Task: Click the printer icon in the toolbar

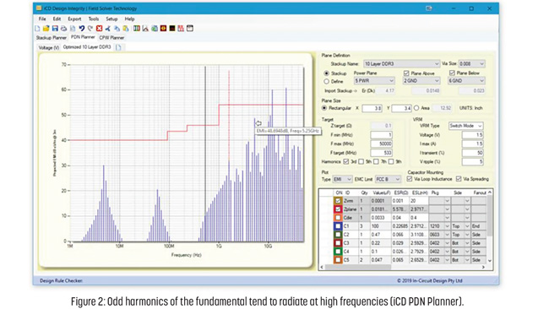Action: (x=63, y=29)
